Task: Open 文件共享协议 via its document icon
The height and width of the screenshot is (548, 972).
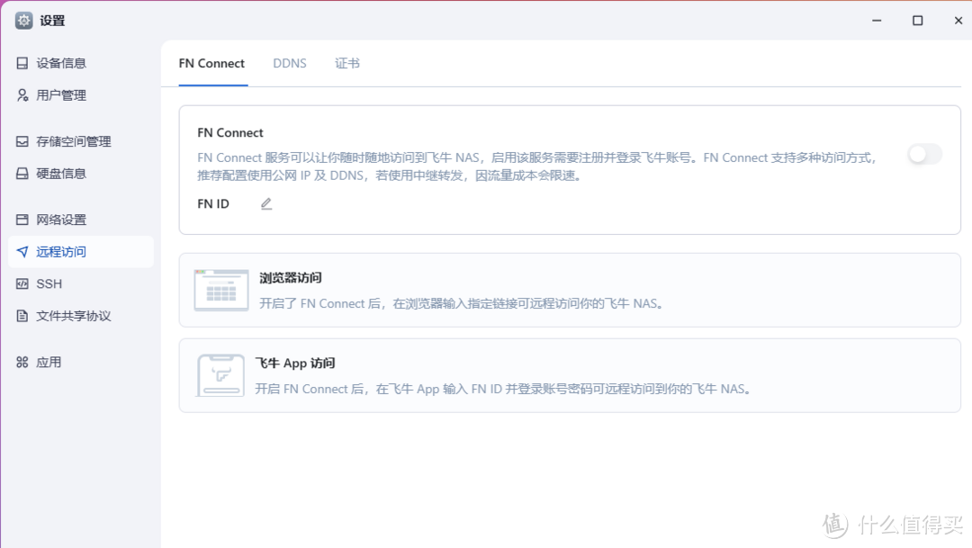Action: (24, 316)
